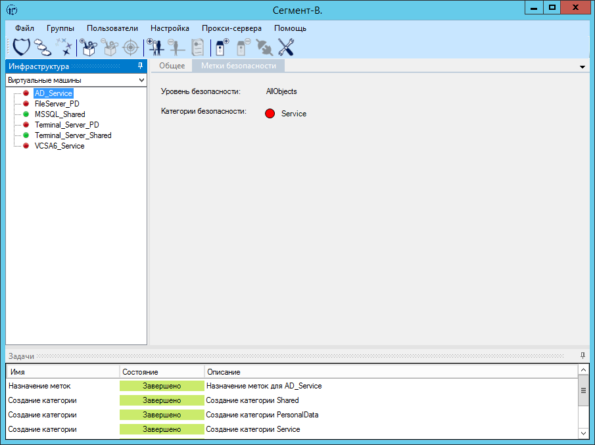595x445 pixels.
Task: Click the pushpin icon of the Задачи panel
Action: tap(583, 356)
